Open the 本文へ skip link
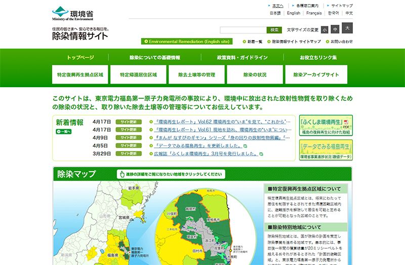Image resolution: width=405 pixels, height=265 pixels. point(277,6)
